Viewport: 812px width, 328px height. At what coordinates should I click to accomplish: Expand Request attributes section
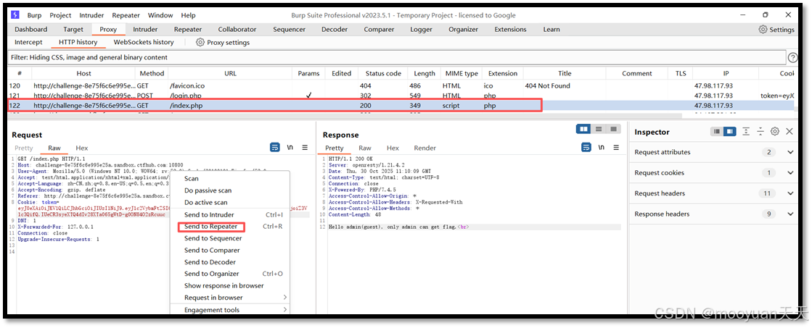tap(790, 152)
